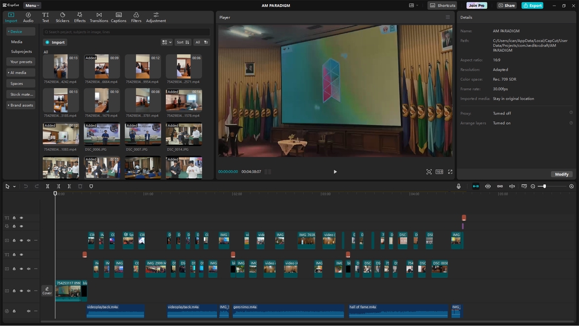Click the timeline zoom out minus icon

[x=533, y=187]
